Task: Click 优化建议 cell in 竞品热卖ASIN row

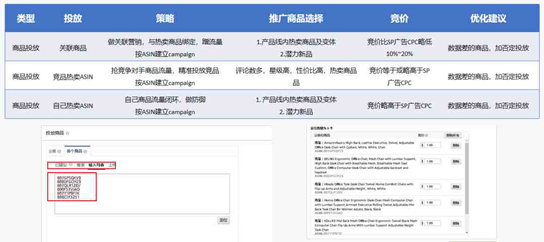Action: pos(488,76)
